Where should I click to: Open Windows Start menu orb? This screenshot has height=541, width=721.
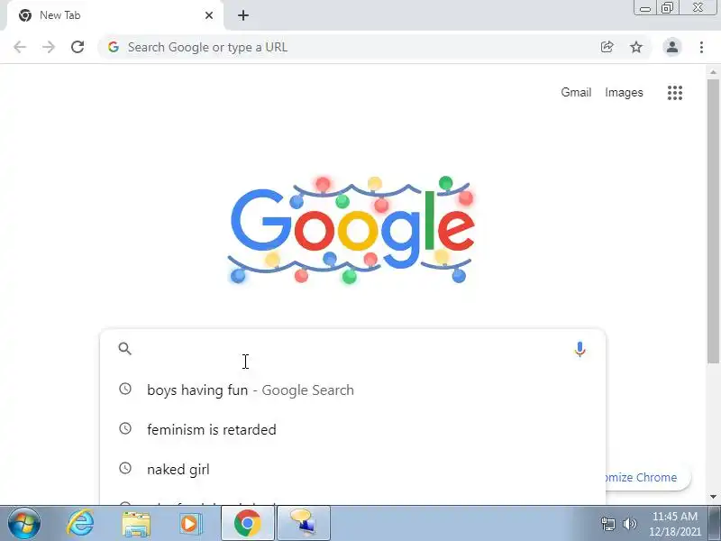point(24,524)
